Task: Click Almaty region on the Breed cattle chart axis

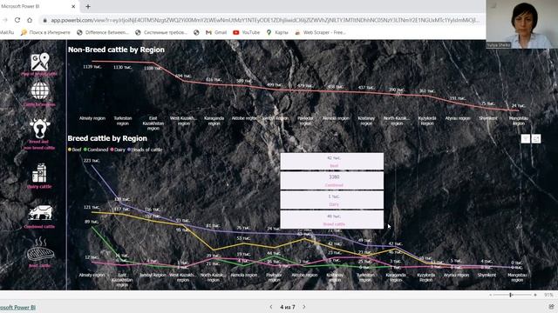Action: pos(92,275)
